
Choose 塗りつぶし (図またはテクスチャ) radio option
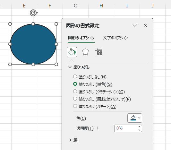[x=75, y=99]
